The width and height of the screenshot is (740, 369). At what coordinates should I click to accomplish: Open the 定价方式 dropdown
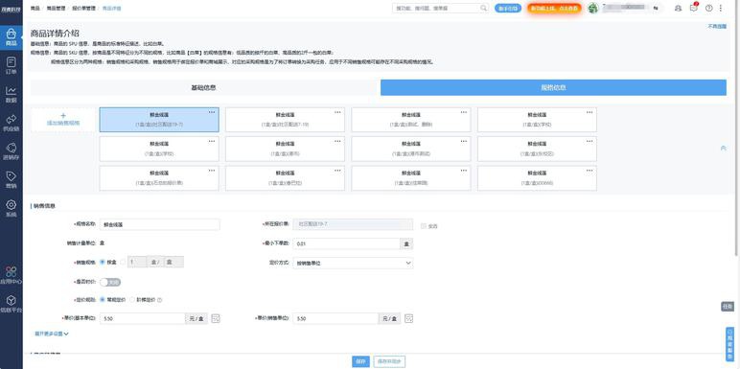pyautogui.click(x=353, y=263)
